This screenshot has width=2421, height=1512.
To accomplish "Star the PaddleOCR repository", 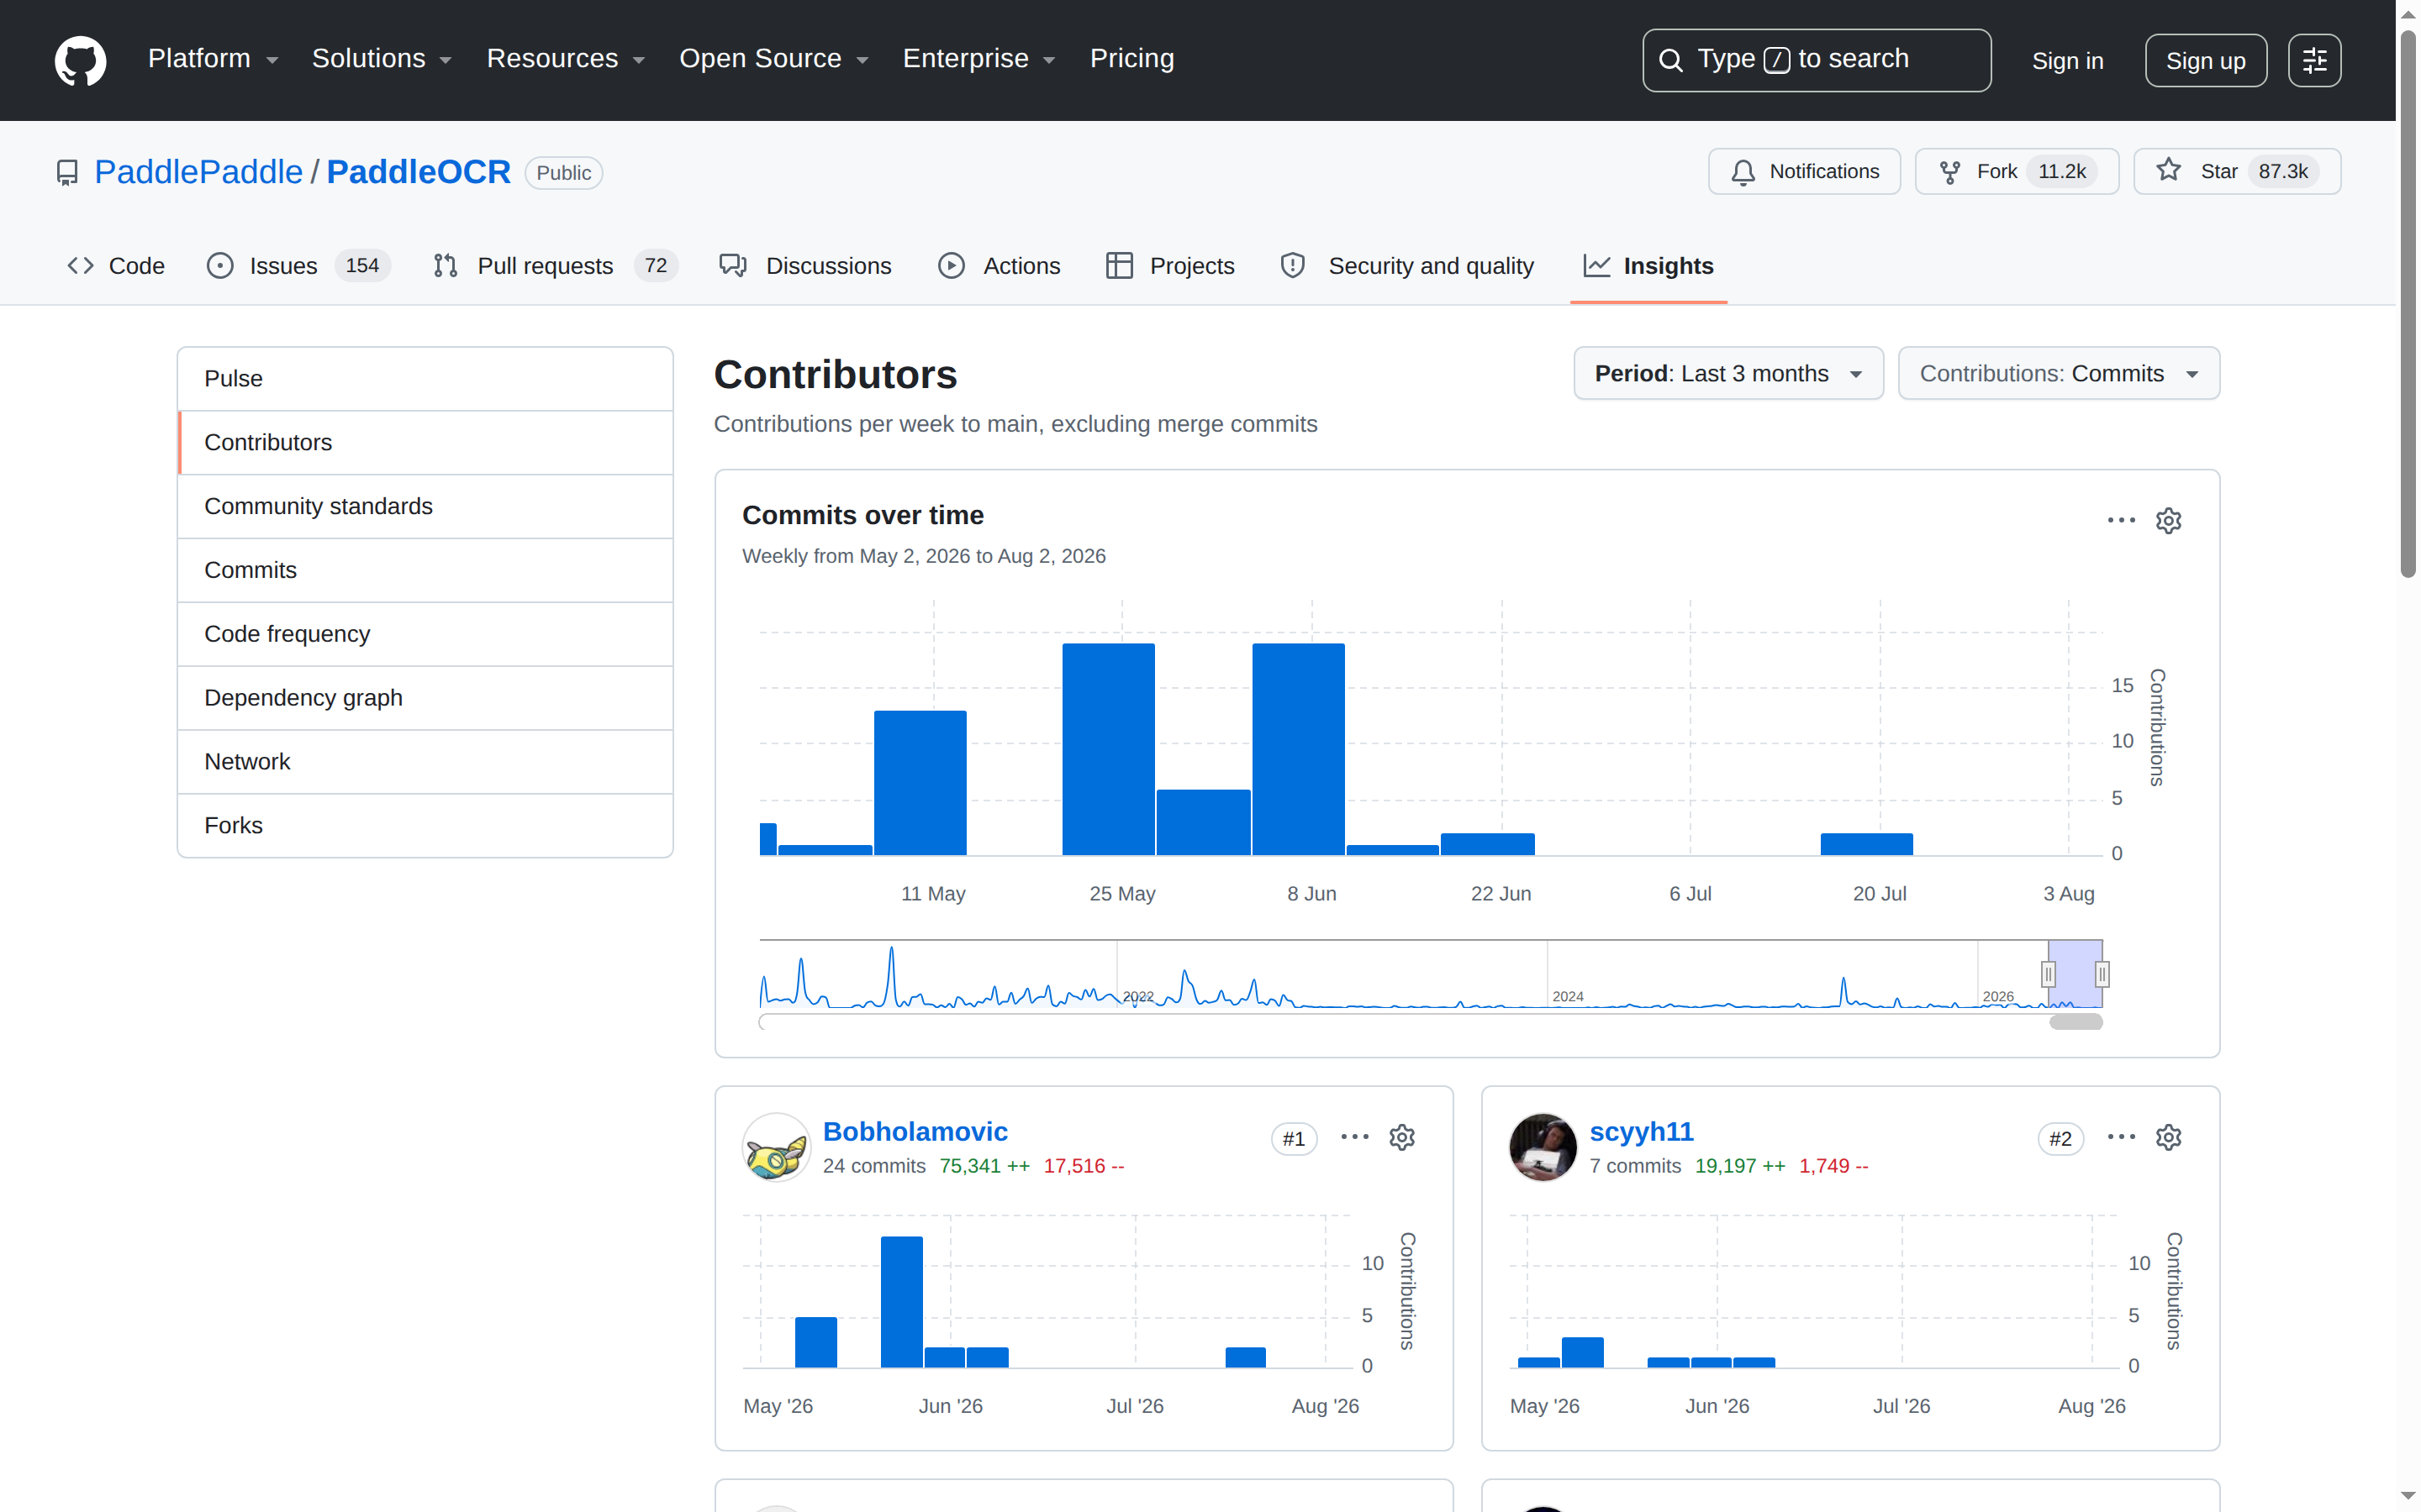I will (x=2237, y=172).
